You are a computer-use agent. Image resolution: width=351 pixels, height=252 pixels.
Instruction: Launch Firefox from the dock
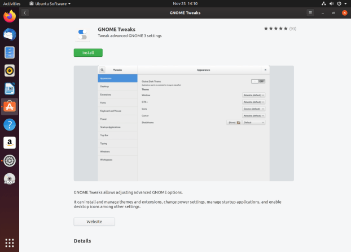[10, 16]
